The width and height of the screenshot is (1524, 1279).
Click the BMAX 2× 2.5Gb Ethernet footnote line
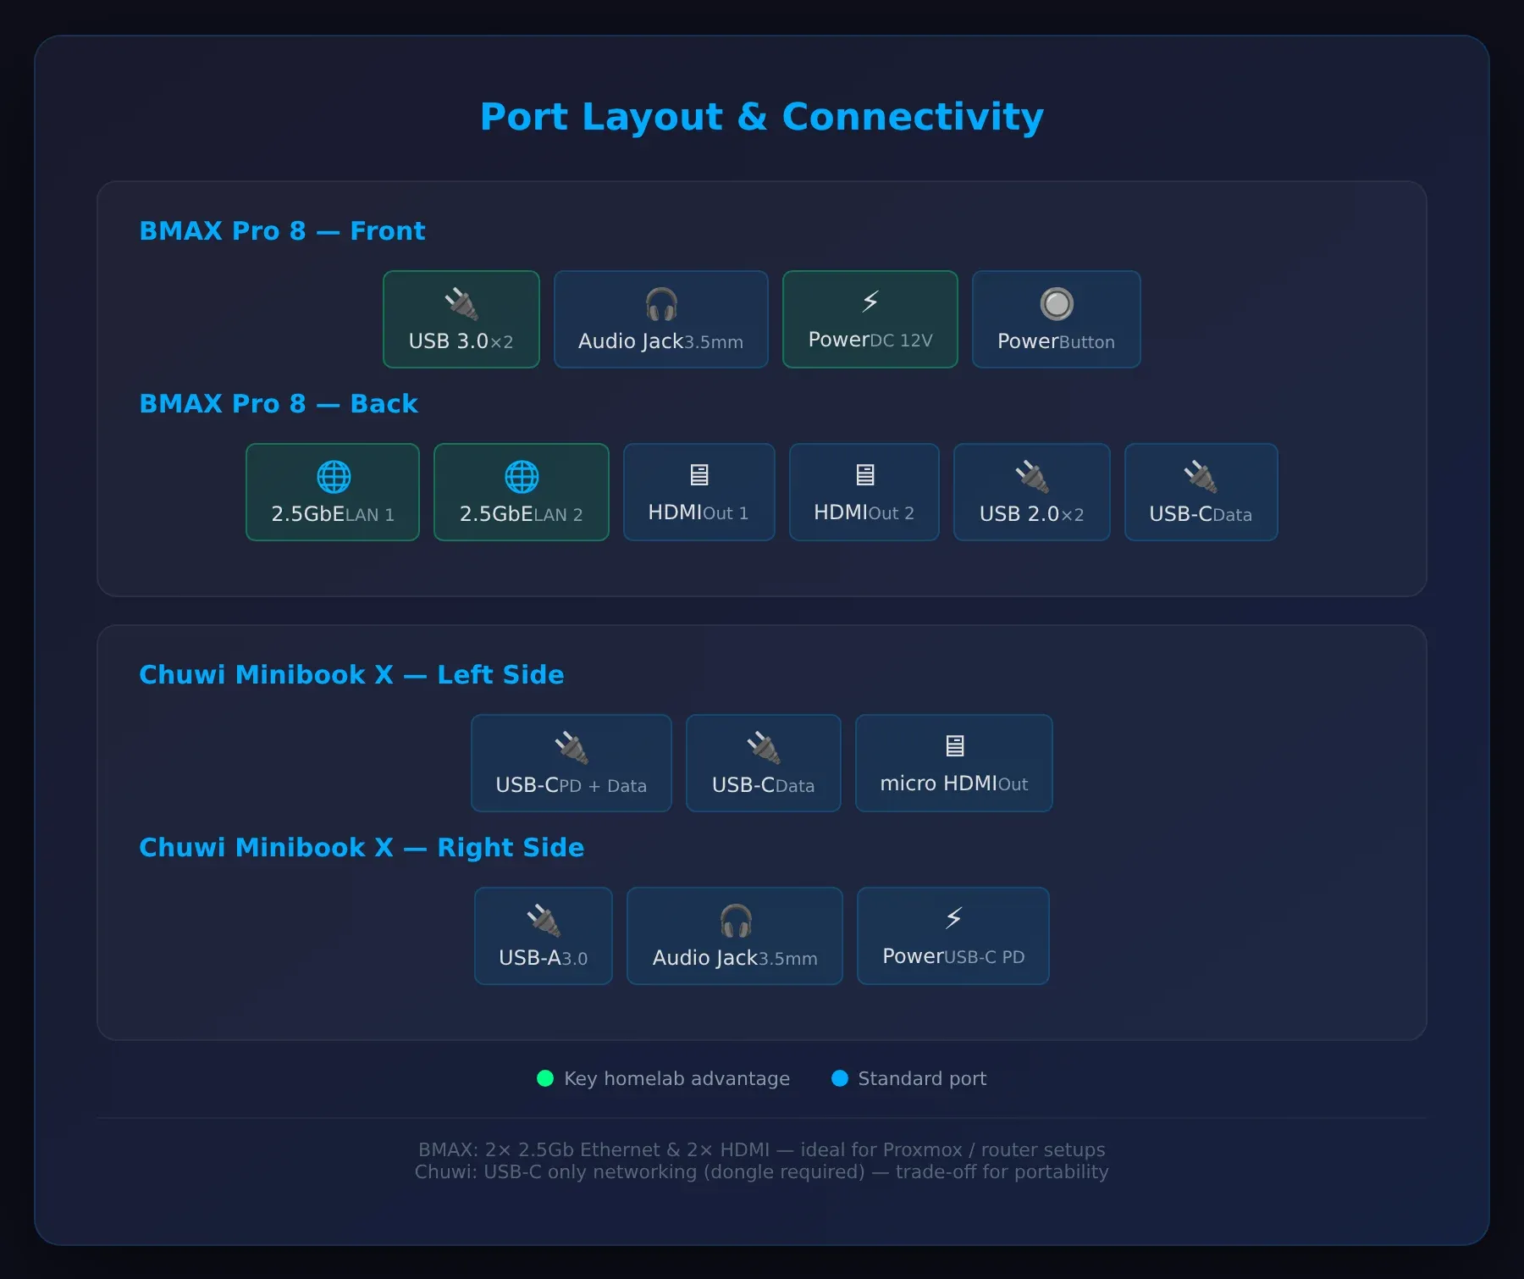tap(762, 1149)
